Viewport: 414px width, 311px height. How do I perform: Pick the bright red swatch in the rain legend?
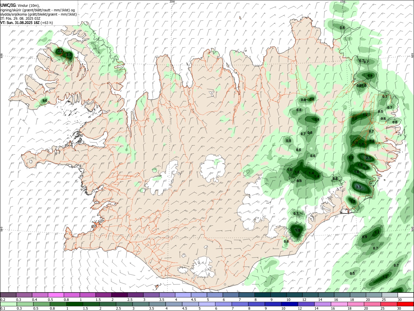405,304
